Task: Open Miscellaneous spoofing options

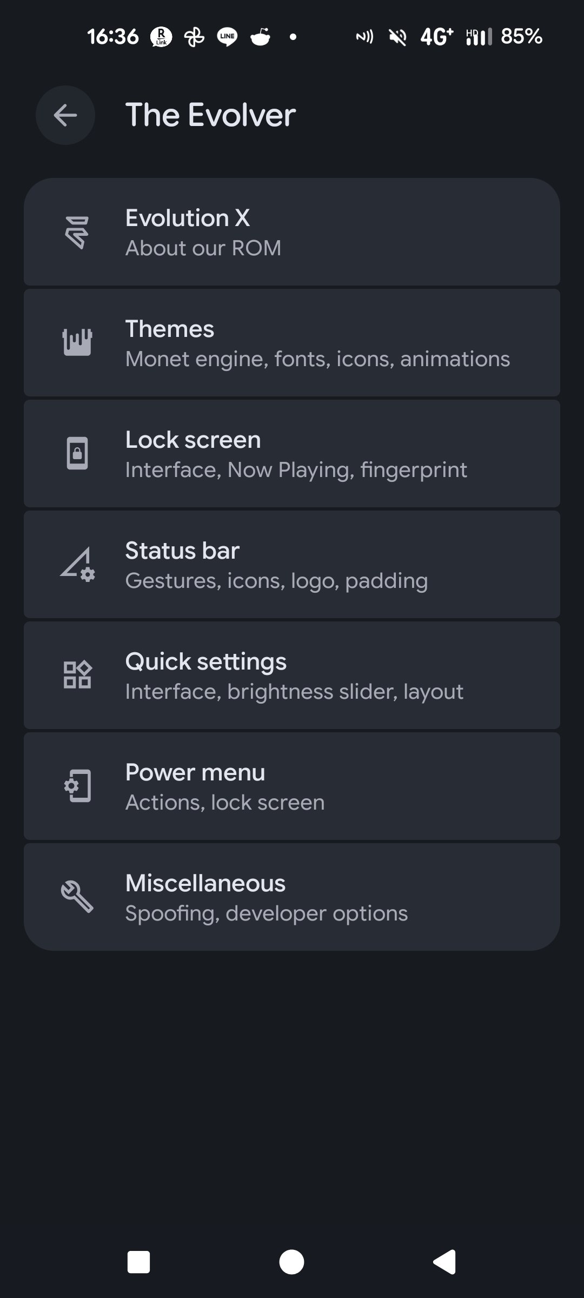Action: [292, 897]
